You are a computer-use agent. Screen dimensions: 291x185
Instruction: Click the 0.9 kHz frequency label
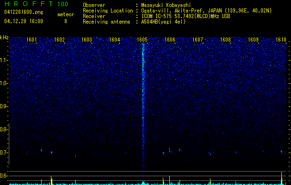[x=4, y=106]
